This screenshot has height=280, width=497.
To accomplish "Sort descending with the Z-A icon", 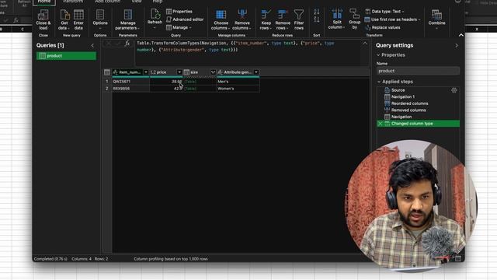I will click(316, 19).
